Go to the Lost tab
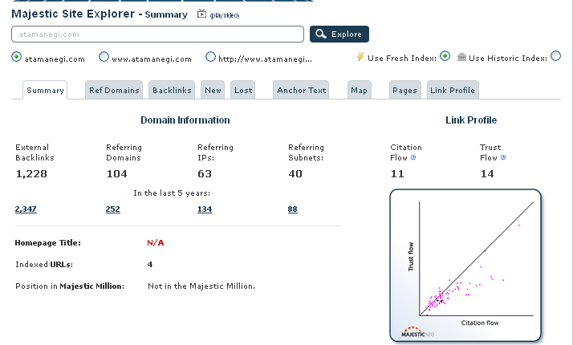 coord(243,90)
